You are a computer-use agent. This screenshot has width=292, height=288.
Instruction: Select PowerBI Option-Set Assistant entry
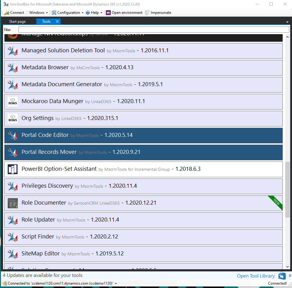pos(143,169)
